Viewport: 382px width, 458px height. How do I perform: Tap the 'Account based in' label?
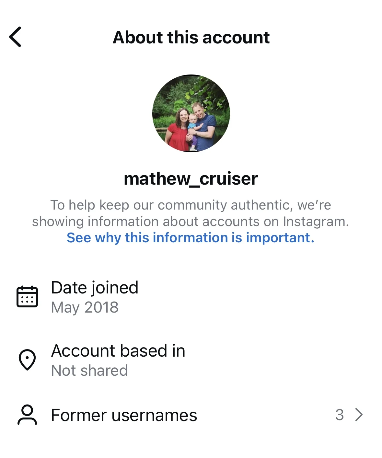click(118, 351)
